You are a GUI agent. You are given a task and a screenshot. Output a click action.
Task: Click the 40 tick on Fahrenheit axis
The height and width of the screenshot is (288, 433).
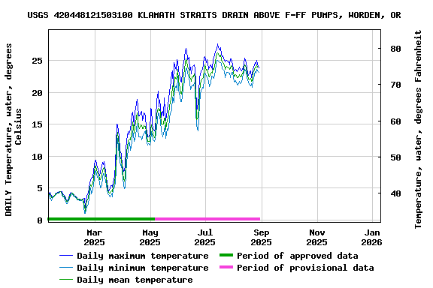click(x=395, y=193)
